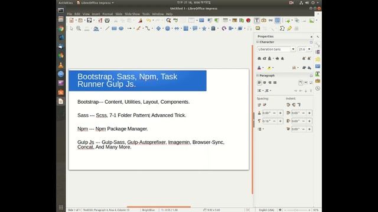
Task: Click the New presentation icon
Action: [x=71, y=21]
